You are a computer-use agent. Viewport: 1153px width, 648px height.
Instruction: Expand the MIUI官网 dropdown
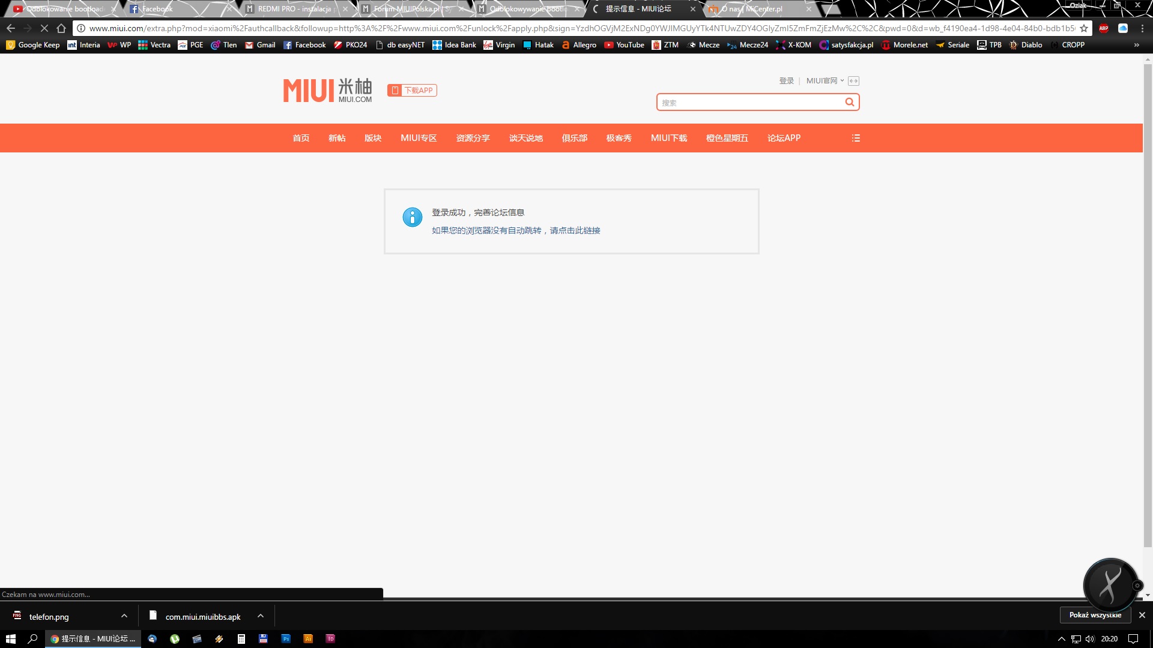[825, 81]
